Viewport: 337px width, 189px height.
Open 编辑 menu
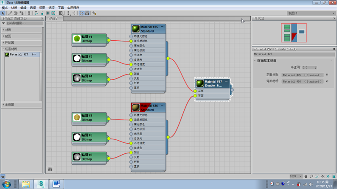pyautogui.click(x=23, y=8)
